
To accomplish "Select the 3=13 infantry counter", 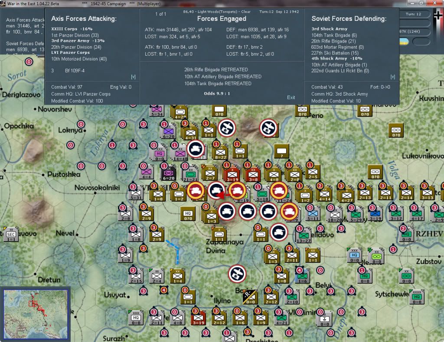I will 427,193.
